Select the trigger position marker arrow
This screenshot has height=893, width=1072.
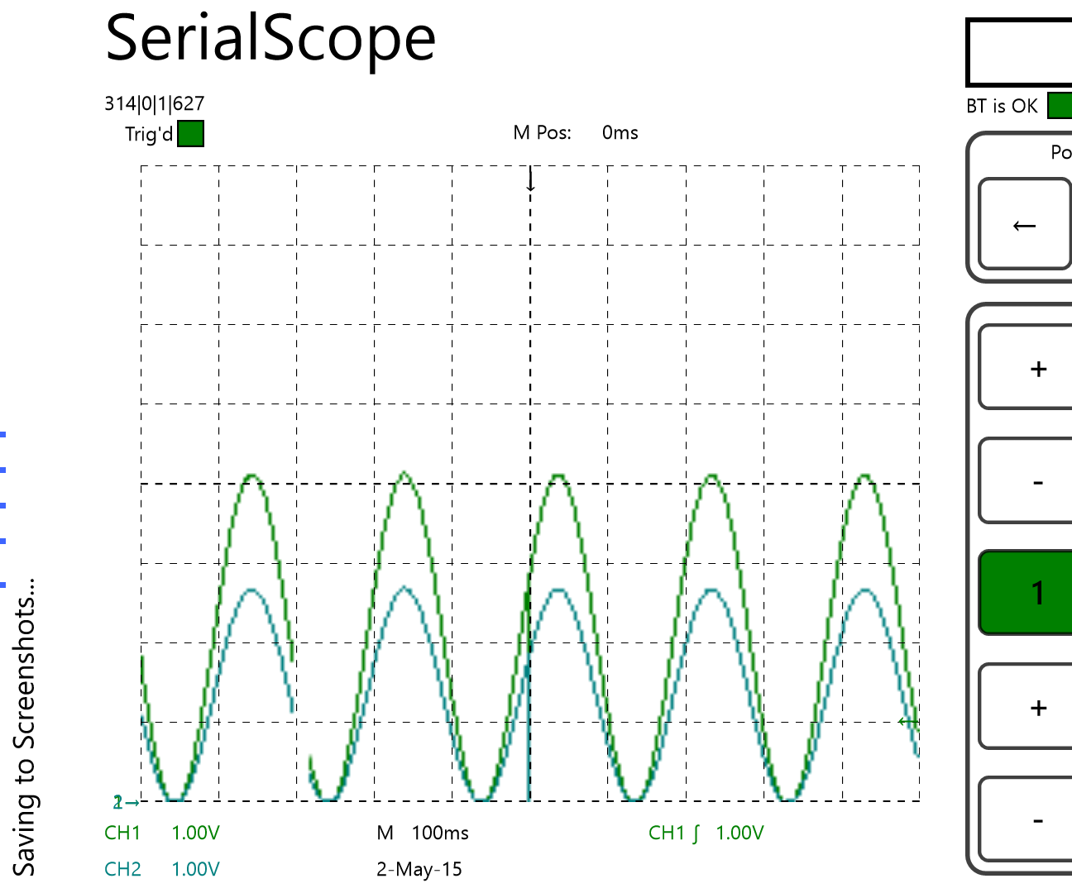click(x=529, y=180)
